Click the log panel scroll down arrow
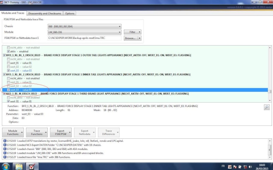The image size is (273, 170). click(270, 157)
